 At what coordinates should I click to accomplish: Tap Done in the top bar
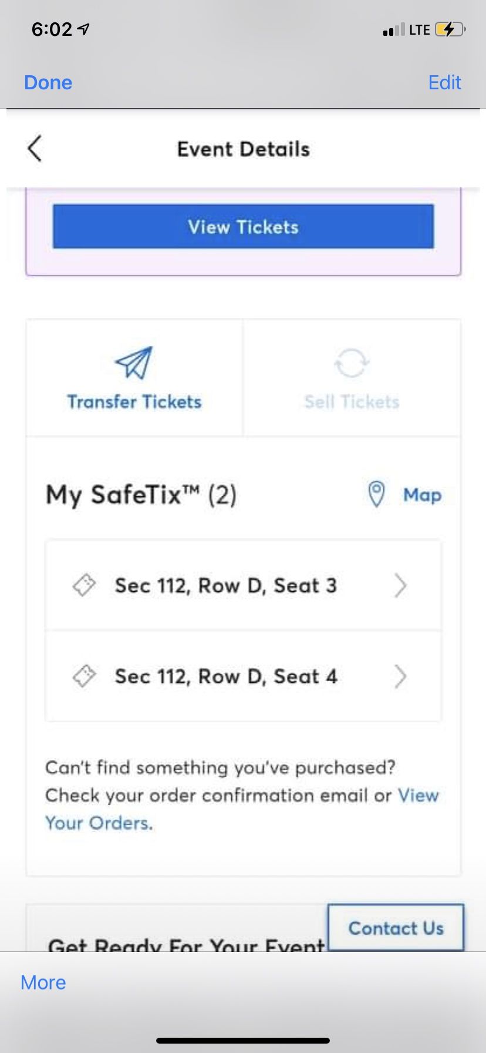tap(48, 83)
